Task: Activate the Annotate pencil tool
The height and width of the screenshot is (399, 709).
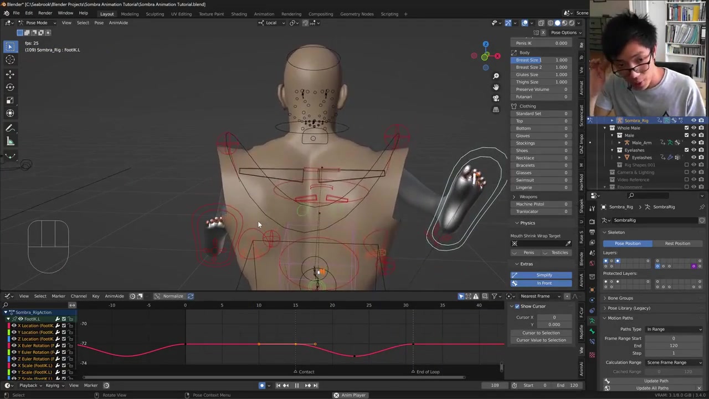Action: pyautogui.click(x=10, y=128)
